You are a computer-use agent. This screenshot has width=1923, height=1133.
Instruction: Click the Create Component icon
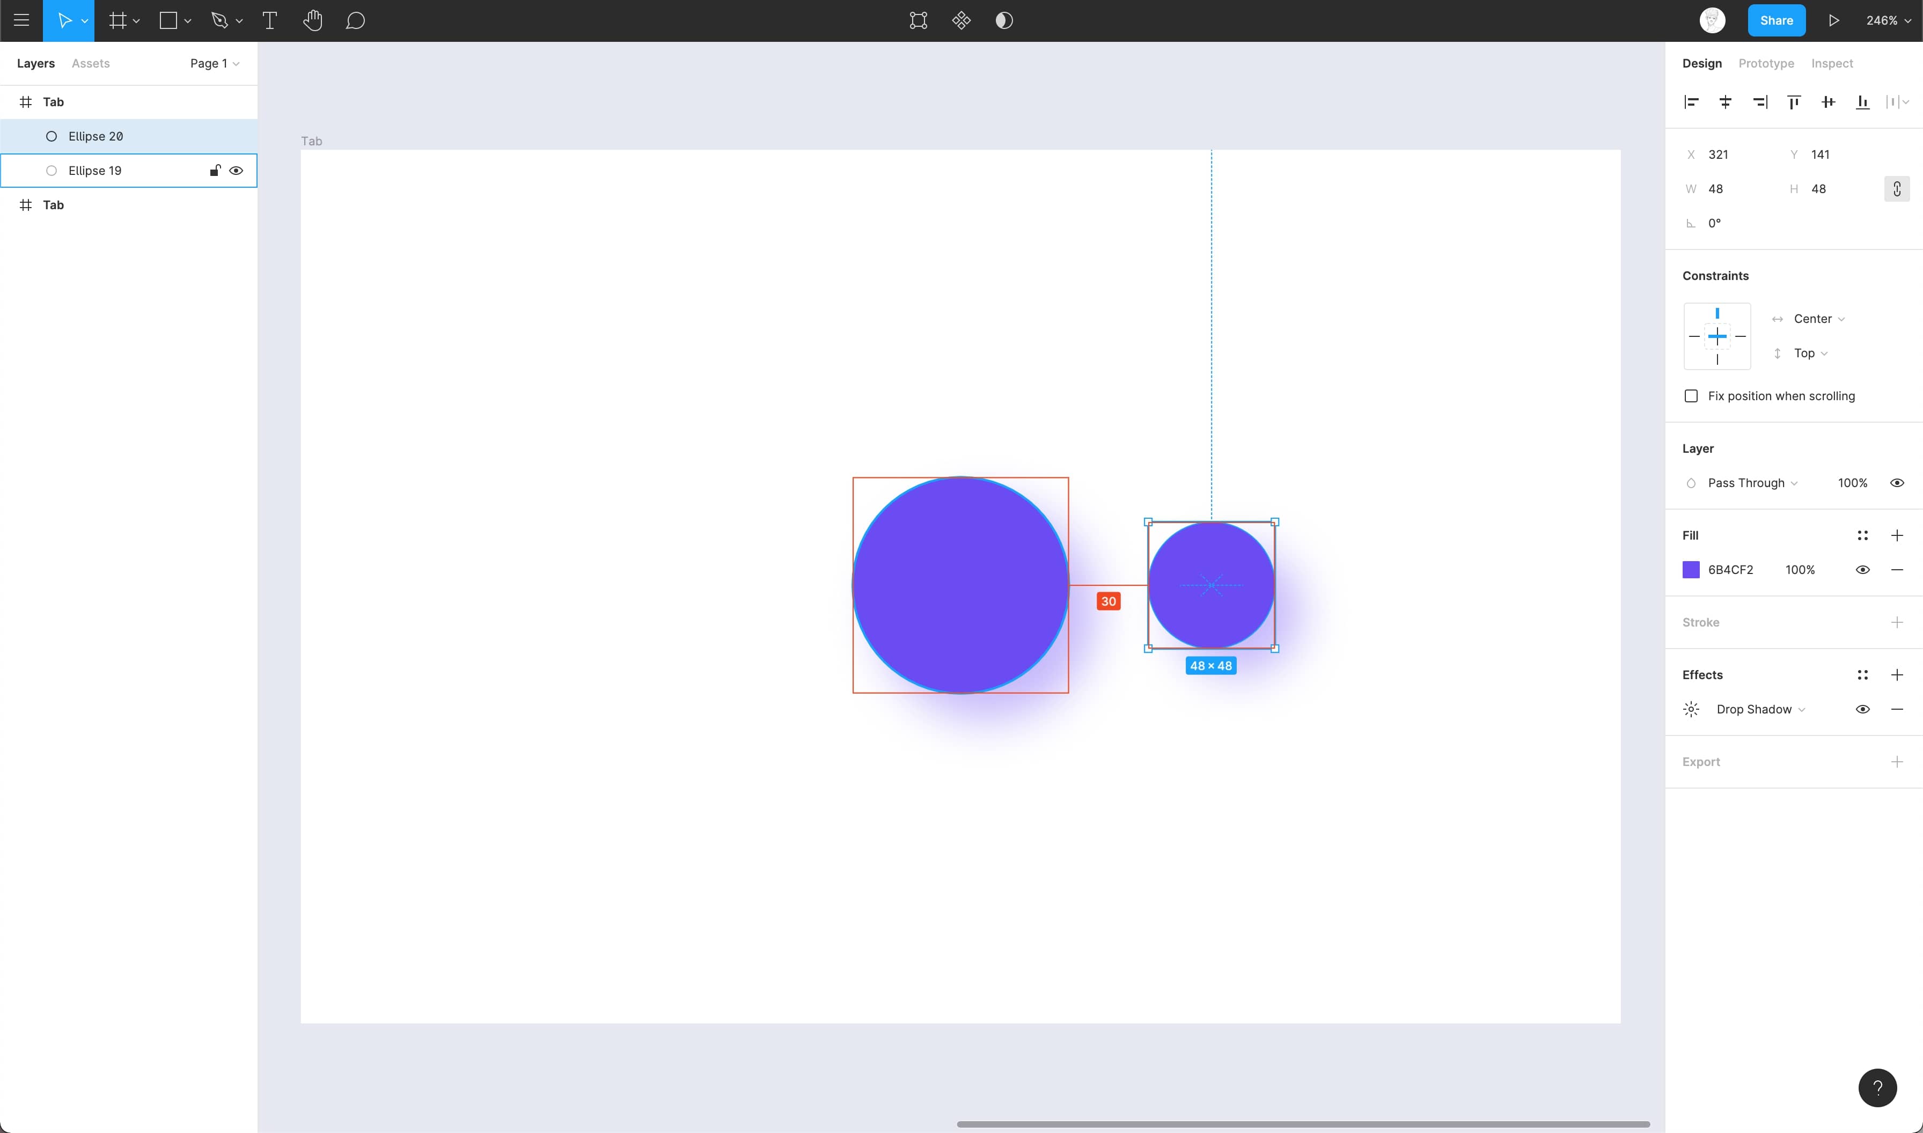coord(961,20)
